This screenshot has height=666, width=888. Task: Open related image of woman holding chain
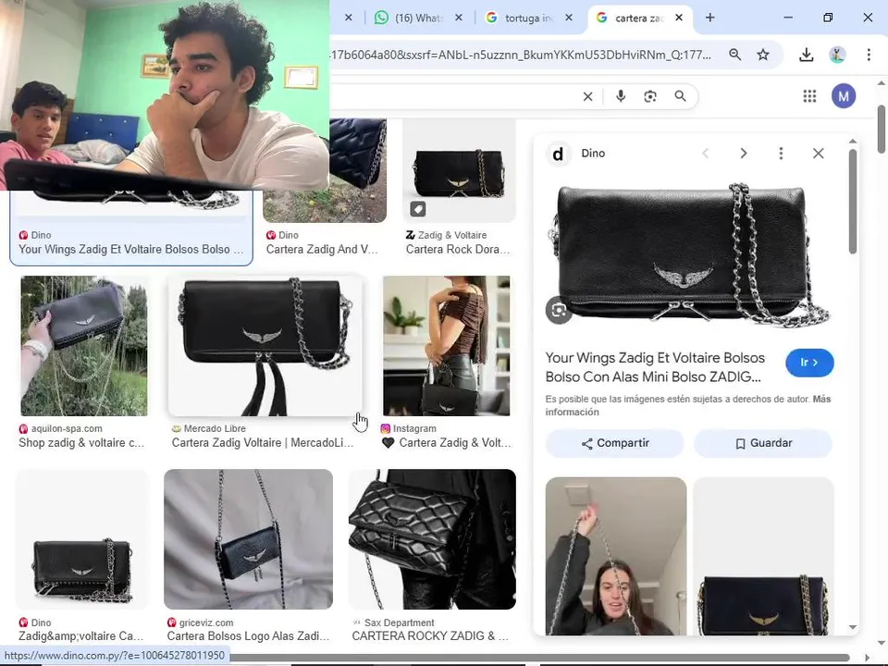point(616,556)
